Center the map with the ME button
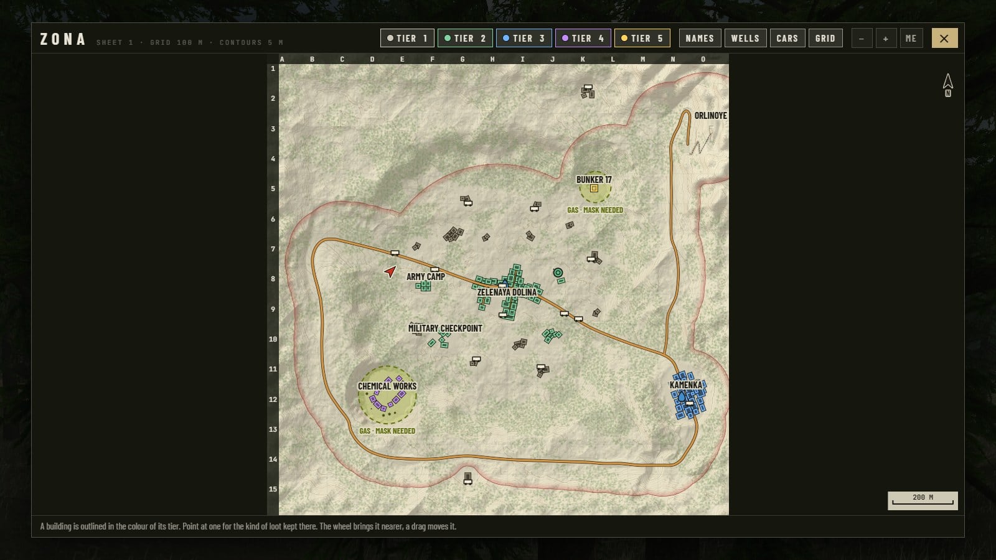Image resolution: width=996 pixels, height=560 pixels. (x=911, y=39)
